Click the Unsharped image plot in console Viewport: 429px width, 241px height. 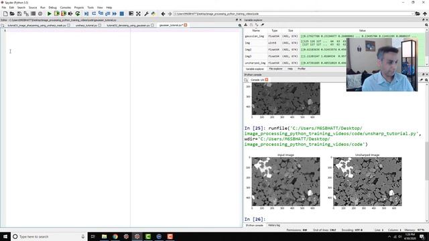pyautogui.click(x=367, y=181)
